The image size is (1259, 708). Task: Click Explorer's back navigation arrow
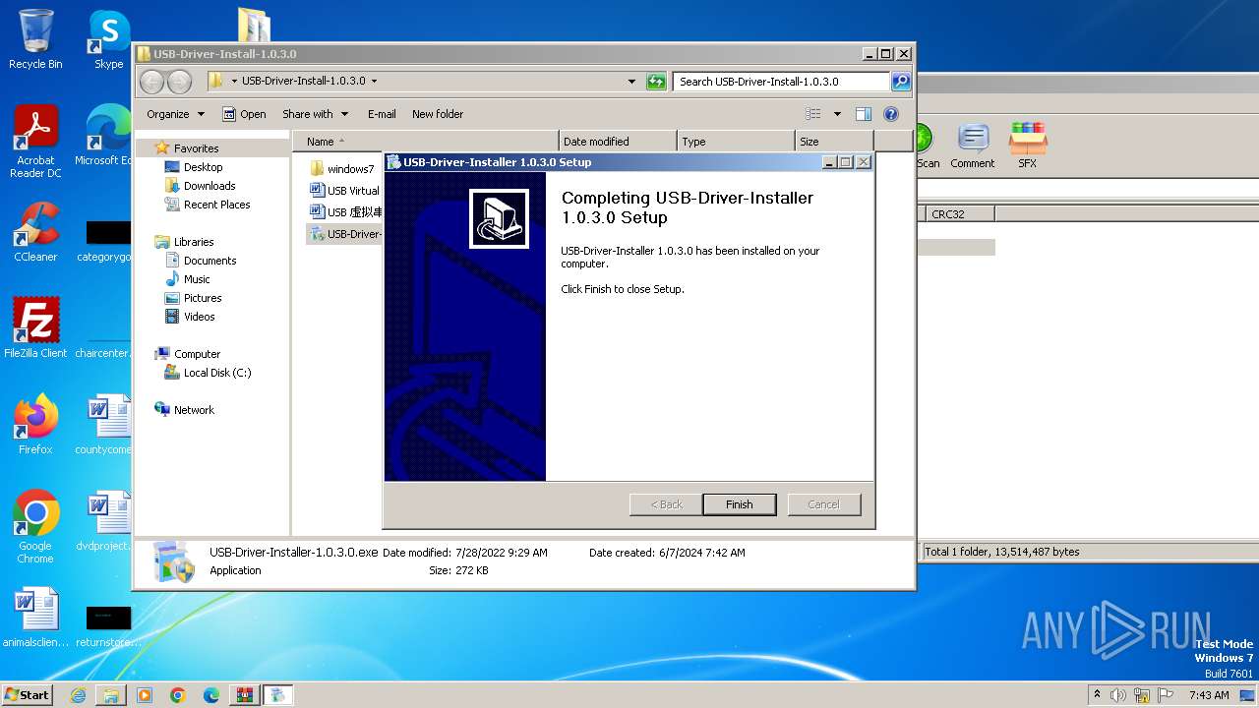coord(152,82)
